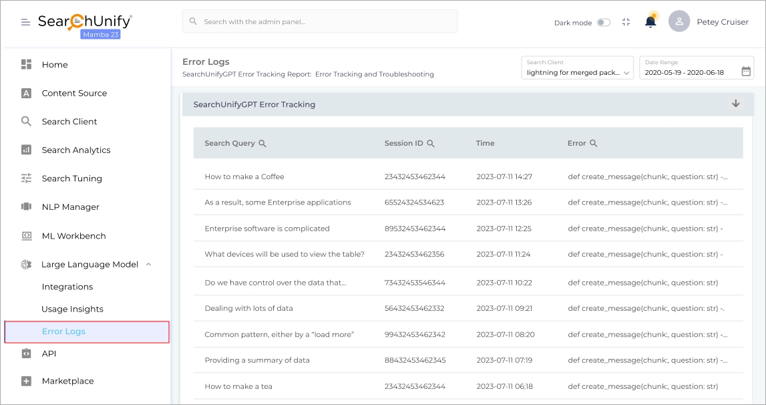
Task: Click the Session ID column search icon
Action: pyautogui.click(x=431, y=144)
